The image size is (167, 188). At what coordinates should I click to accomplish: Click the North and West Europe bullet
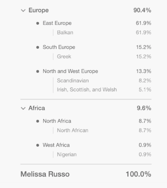click(38, 71)
